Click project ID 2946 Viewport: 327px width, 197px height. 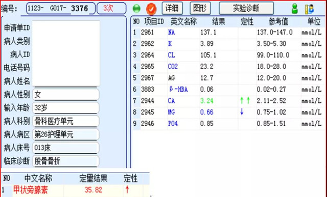tap(148, 124)
